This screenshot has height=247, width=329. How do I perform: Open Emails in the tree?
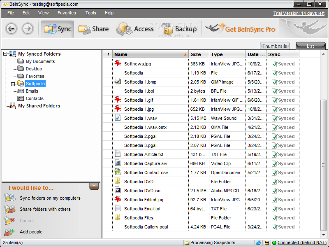[x=32, y=91]
